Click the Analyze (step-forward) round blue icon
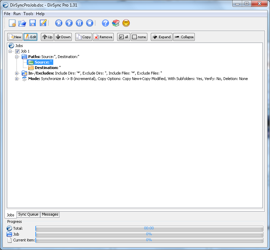This screenshot has width=270, height=250. (x=59, y=23)
